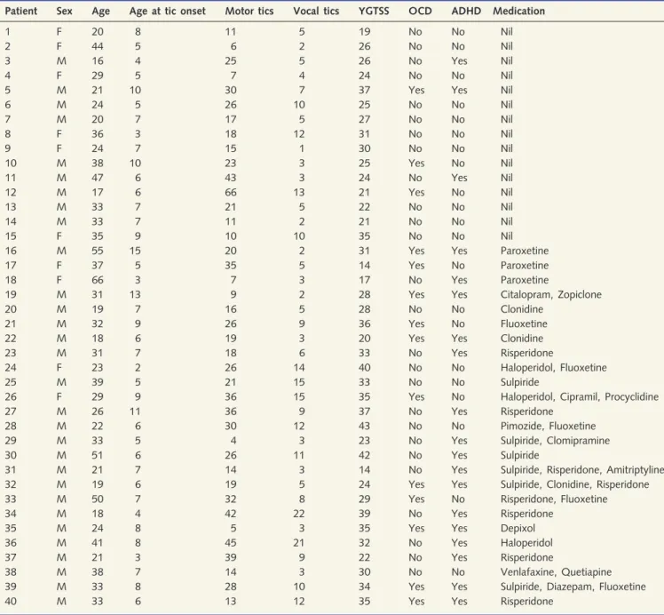
Task: Select 'Fluoxetine' in patient 21 row
Action: [524, 323]
